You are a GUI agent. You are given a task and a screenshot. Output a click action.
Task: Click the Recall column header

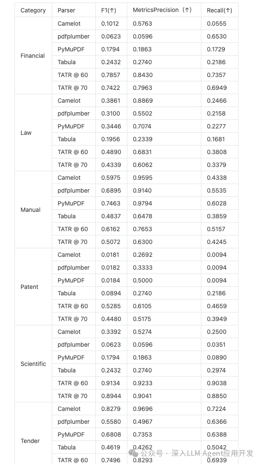coord(219,10)
